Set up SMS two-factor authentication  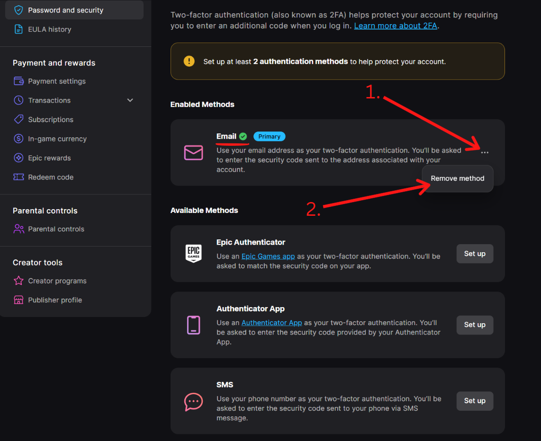[475, 401]
